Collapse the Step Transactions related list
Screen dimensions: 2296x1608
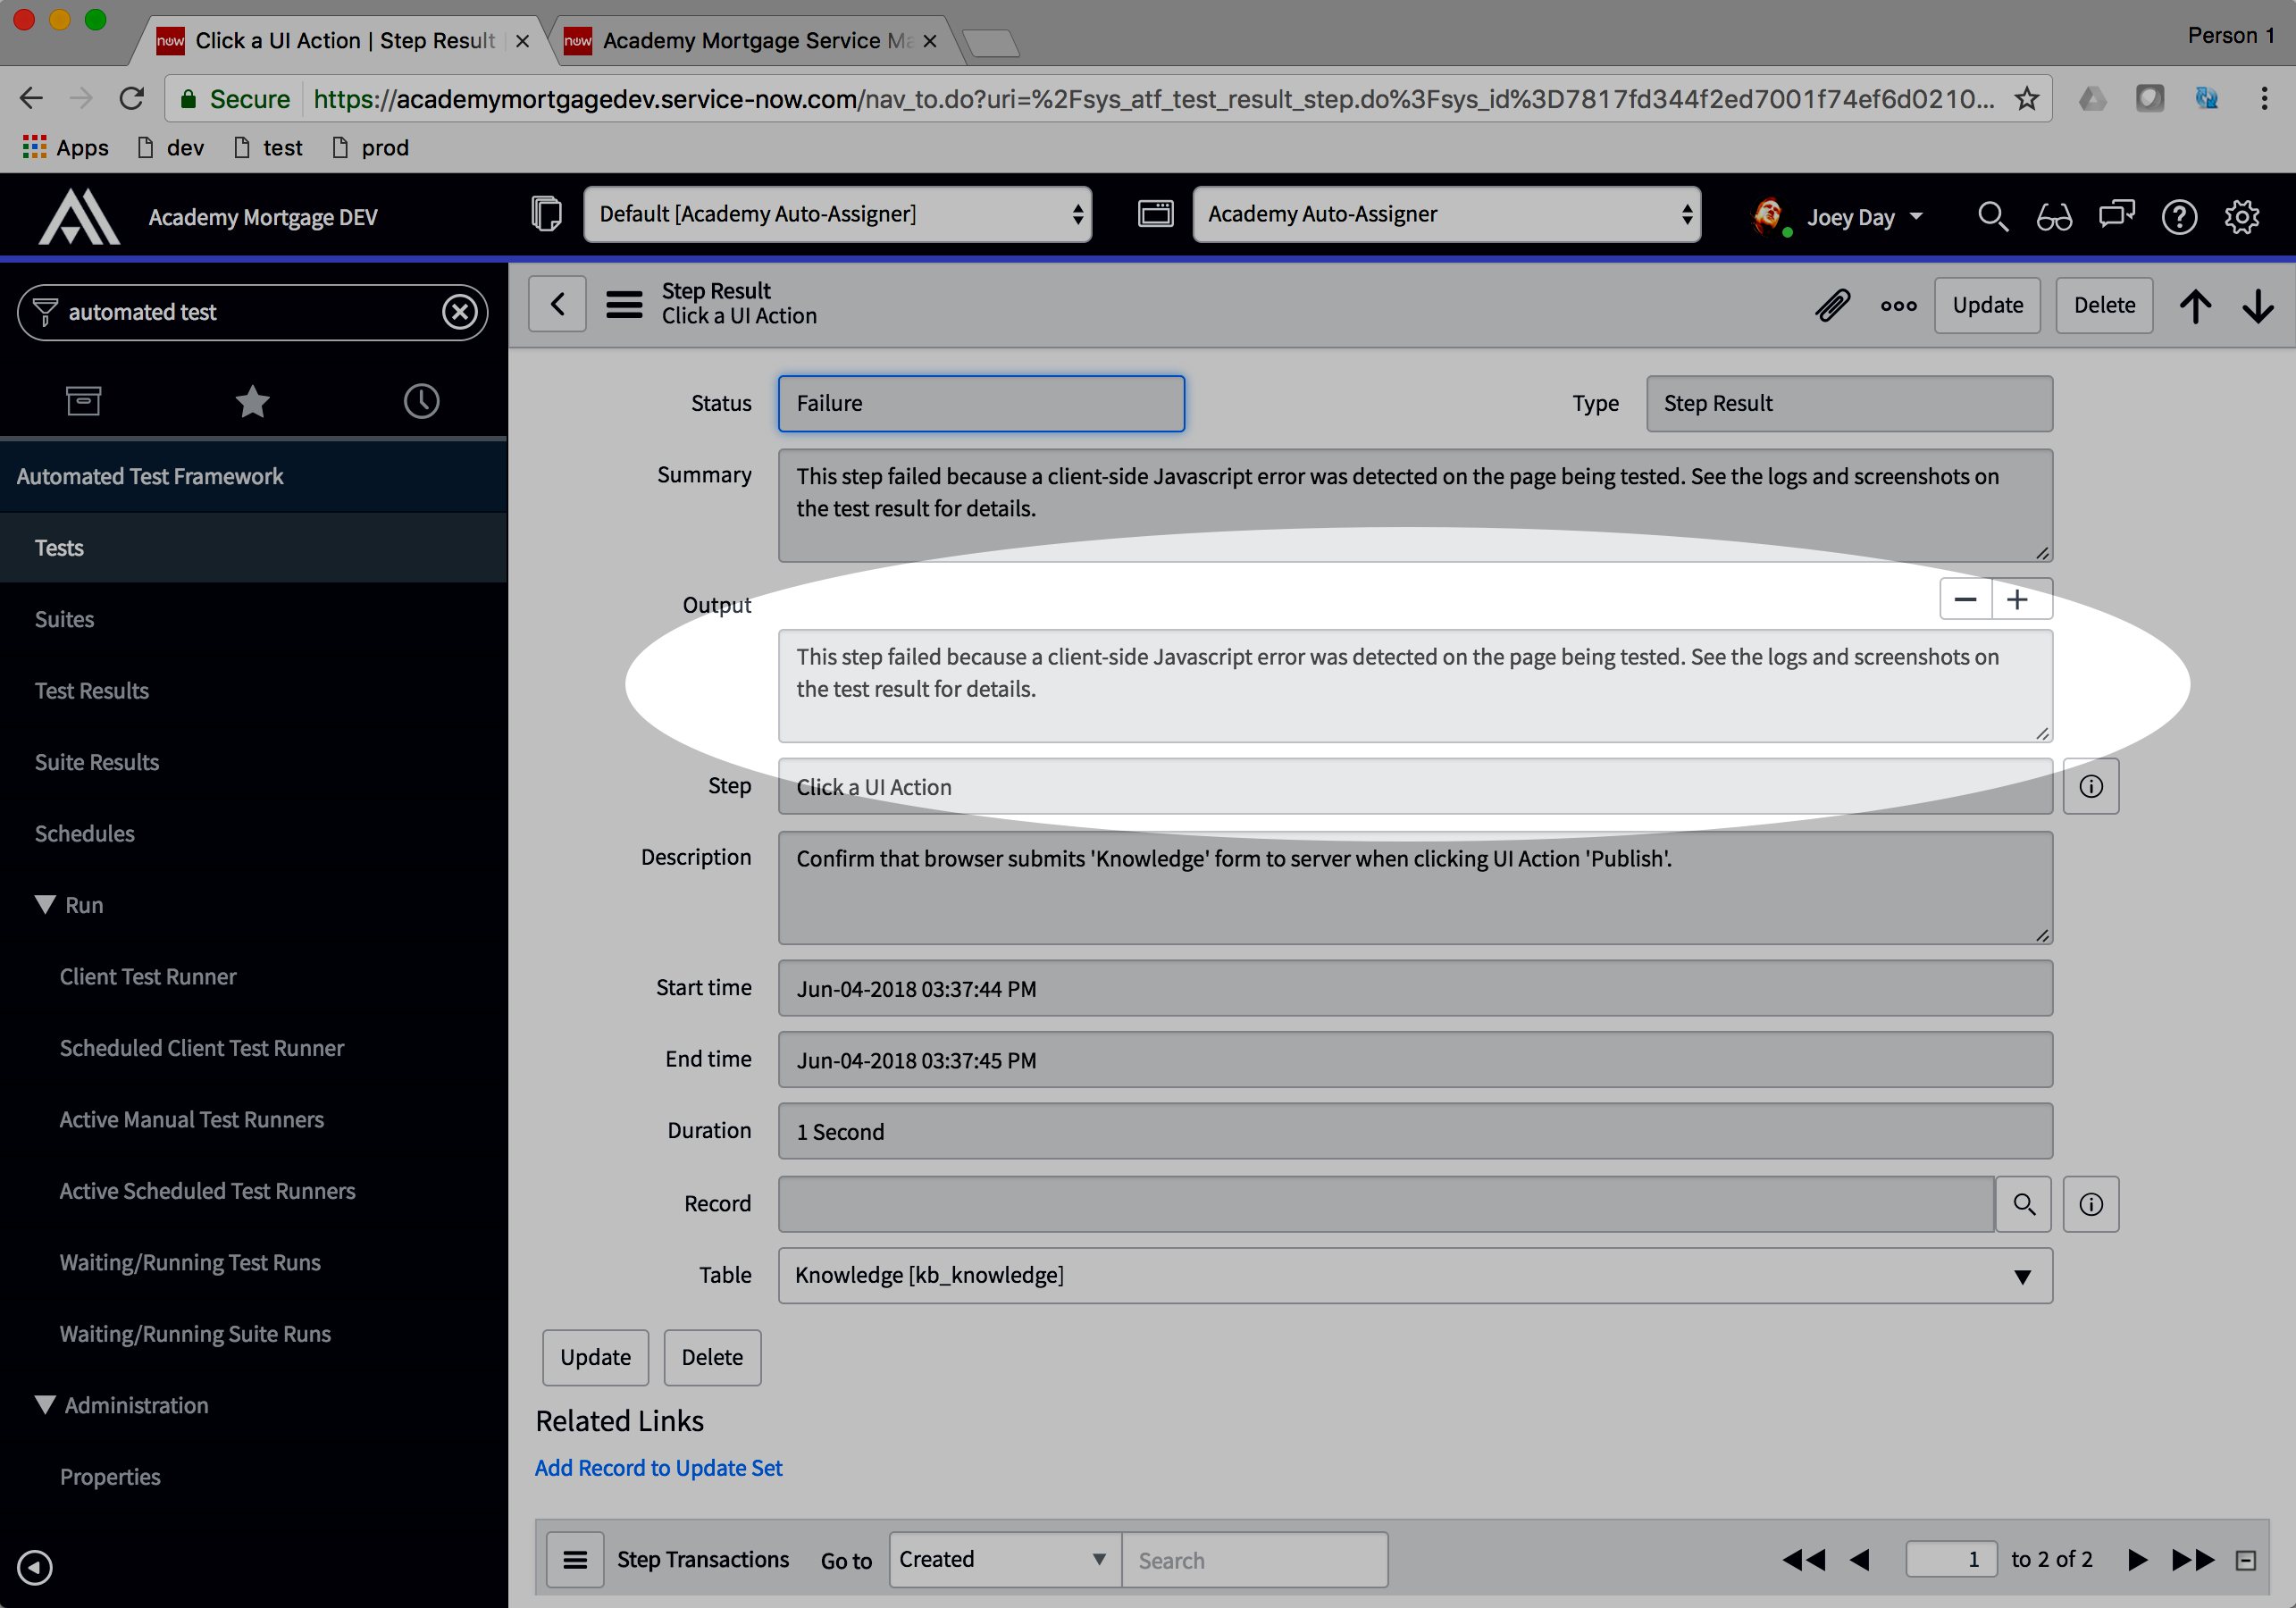(x=2246, y=1561)
